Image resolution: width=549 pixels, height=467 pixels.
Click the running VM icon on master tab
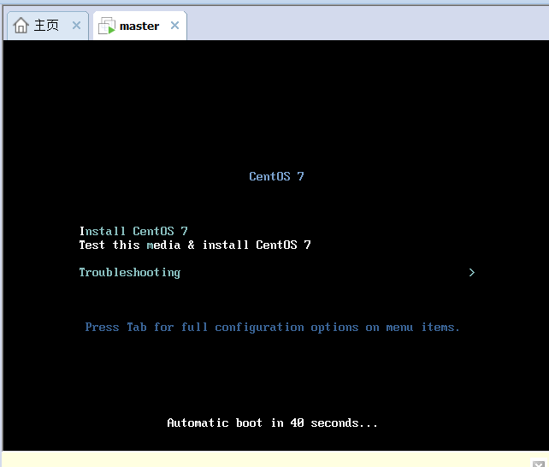107,26
